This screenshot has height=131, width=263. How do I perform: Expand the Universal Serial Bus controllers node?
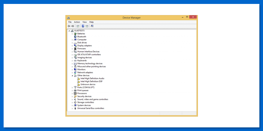coord(72,108)
